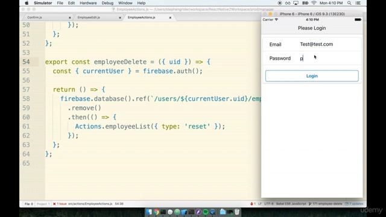Click the .remove() call on line 59
This screenshot has width=386, height=217.
(84, 108)
